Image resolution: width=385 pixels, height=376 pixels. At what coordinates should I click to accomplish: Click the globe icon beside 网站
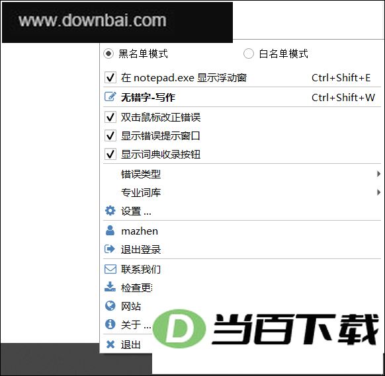110,306
